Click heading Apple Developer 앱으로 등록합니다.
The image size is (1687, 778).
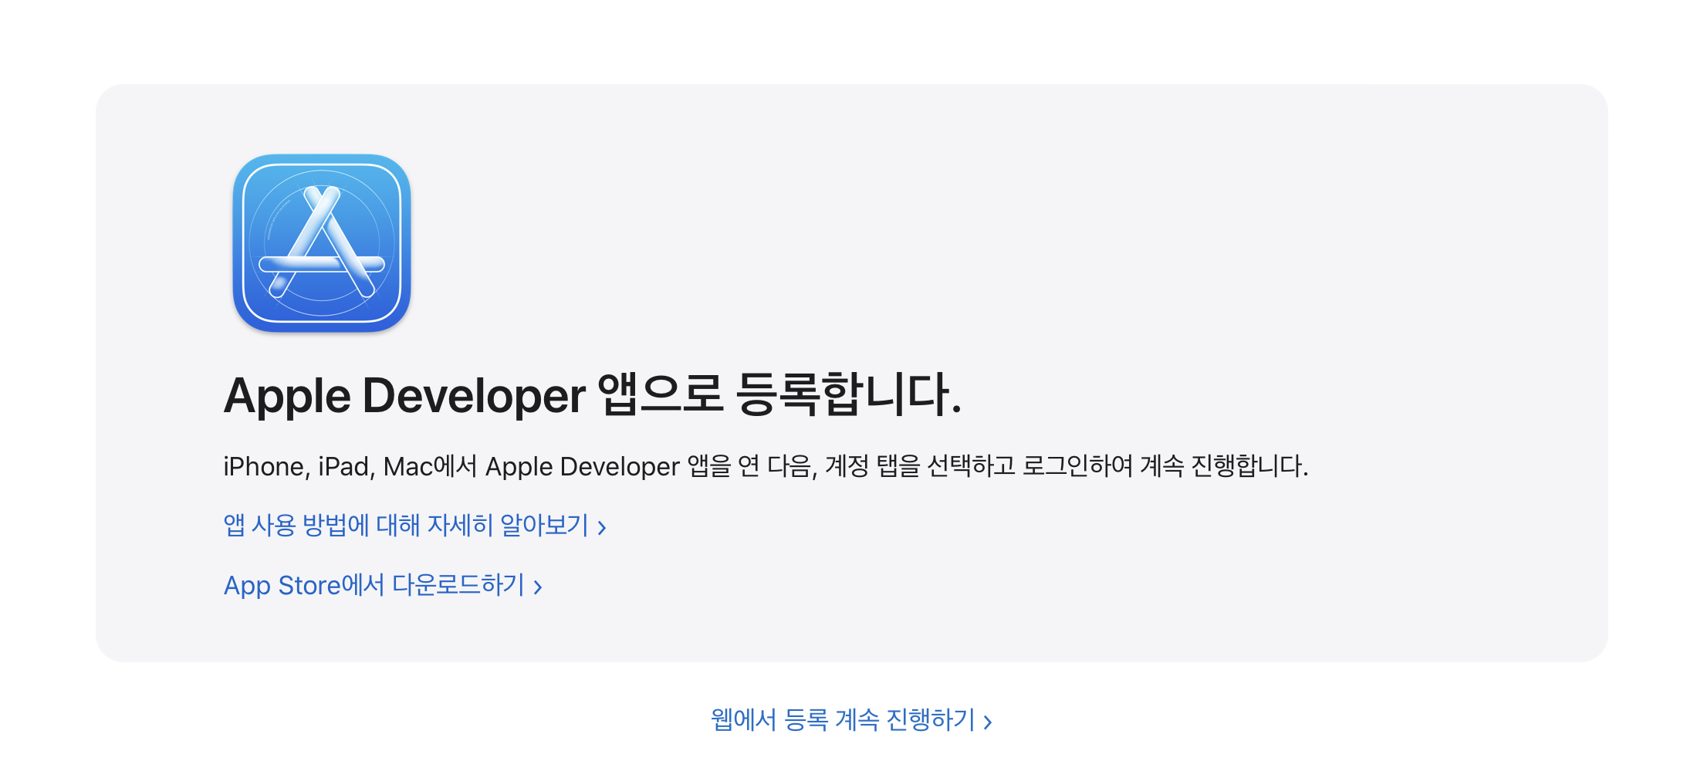(x=593, y=395)
